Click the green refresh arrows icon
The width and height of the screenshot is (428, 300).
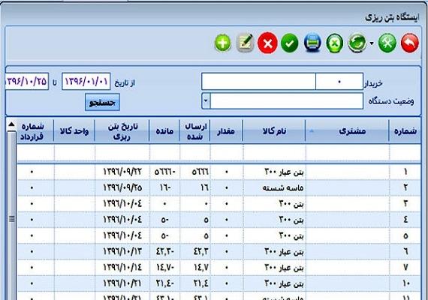[x=357, y=43]
